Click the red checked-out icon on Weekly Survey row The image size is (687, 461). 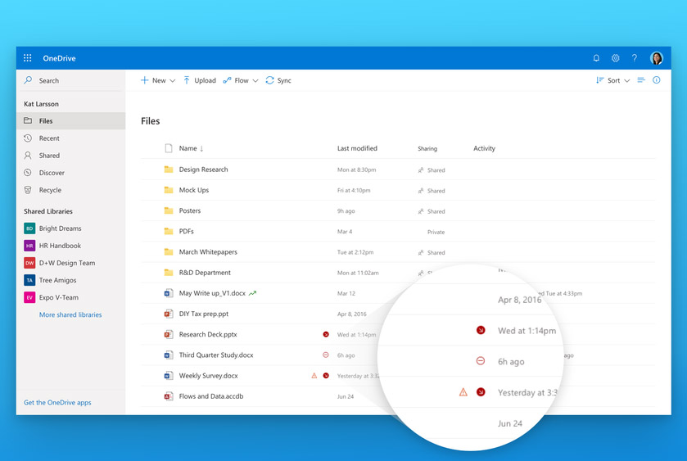point(326,376)
